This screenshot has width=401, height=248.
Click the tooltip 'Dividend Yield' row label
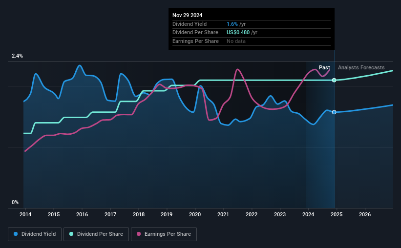coord(190,24)
